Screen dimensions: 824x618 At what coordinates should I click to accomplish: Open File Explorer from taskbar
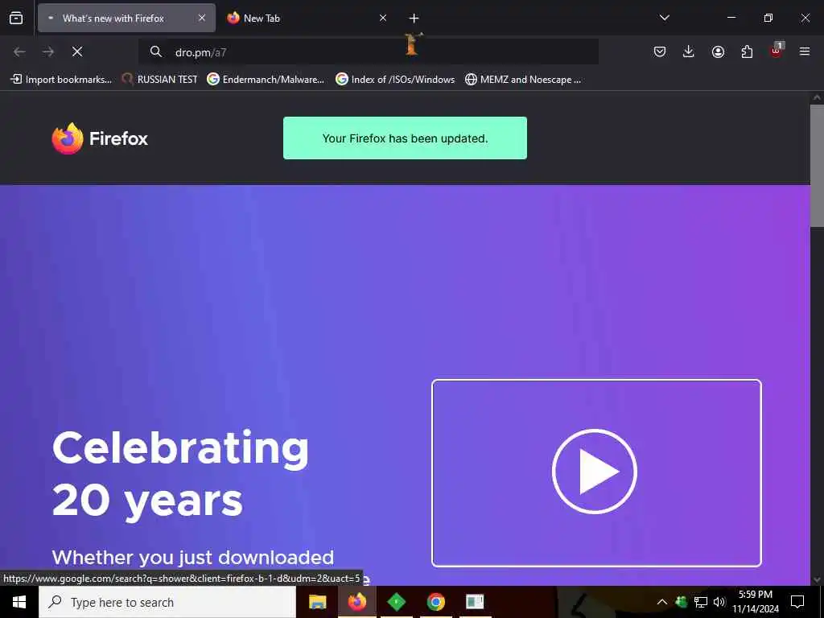pyautogui.click(x=317, y=602)
